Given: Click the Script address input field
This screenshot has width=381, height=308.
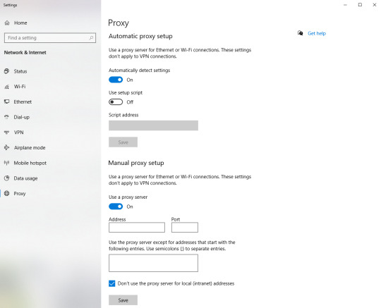Looking at the screenshot, I should click(x=153, y=125).
